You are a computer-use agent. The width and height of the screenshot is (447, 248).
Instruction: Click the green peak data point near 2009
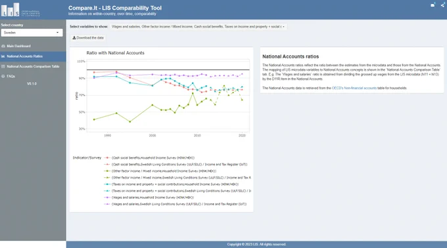click(x=193, y=93)
